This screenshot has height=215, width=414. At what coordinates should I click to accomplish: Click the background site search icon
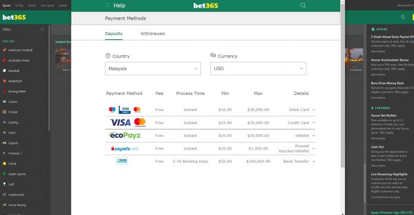(403, 17)
